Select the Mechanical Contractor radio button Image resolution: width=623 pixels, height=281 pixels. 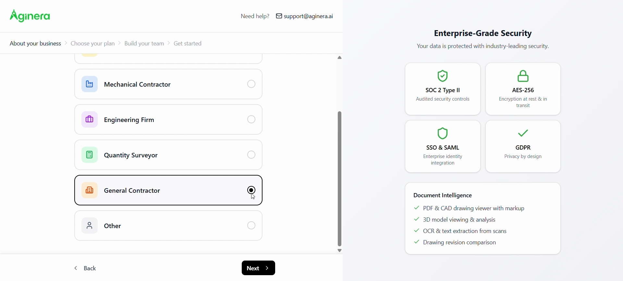pos(251,84)
